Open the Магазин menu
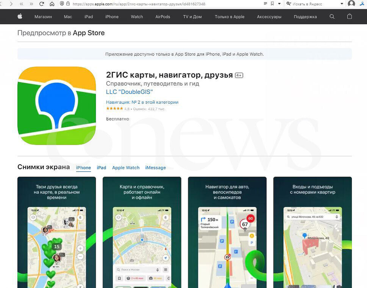The height and width of the screenshot is (288, 367). click(43, 17)
